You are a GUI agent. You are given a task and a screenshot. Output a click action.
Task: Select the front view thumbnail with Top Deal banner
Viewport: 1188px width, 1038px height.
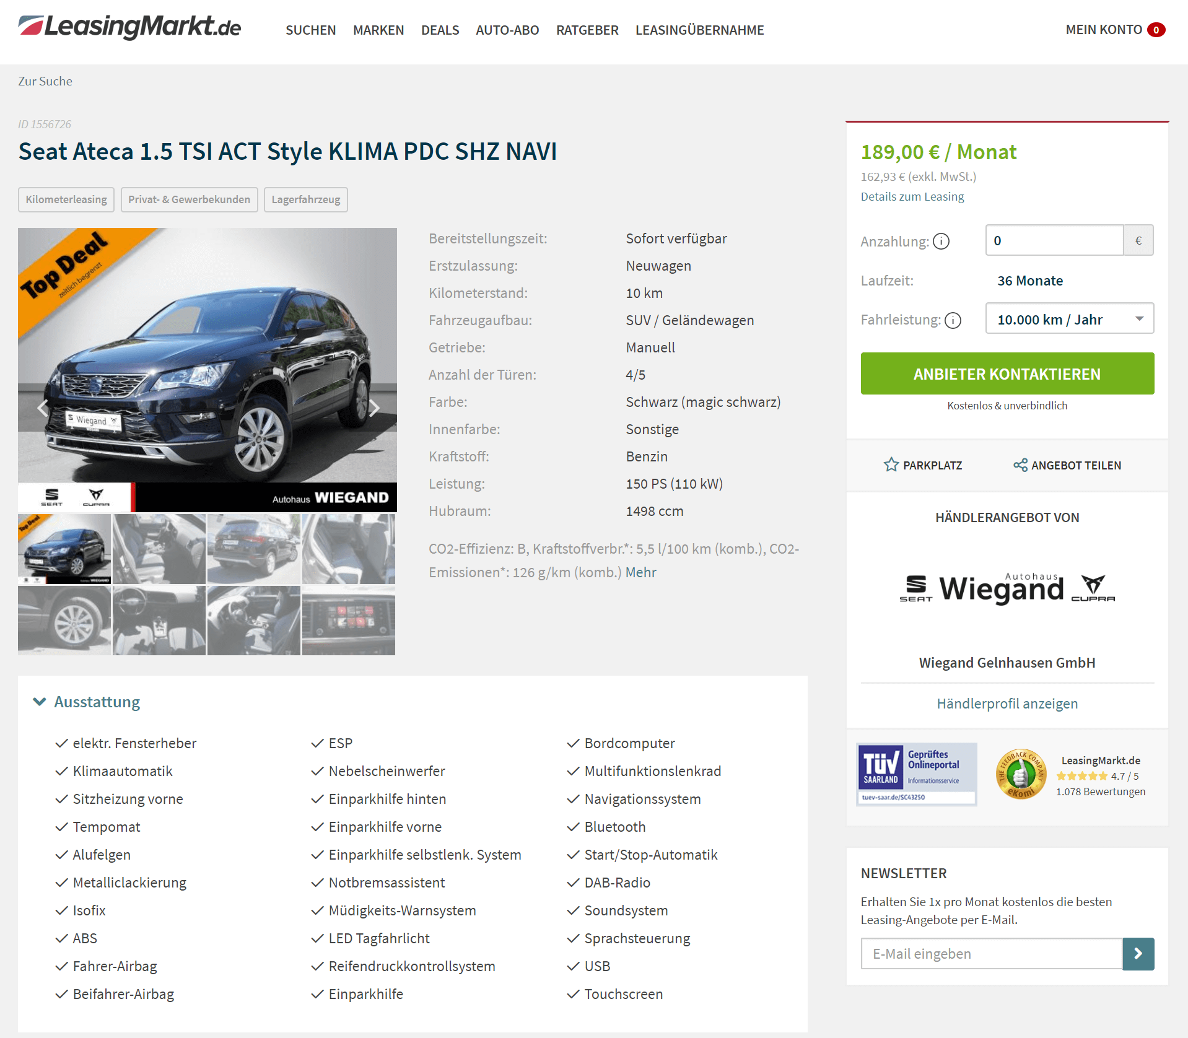point(64,549)
